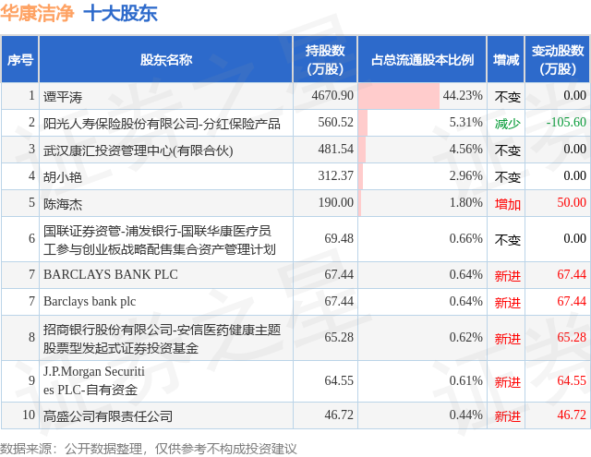Click the 十大股东 heading text
This screenshot has height=457, width=591.
point(120,14)
